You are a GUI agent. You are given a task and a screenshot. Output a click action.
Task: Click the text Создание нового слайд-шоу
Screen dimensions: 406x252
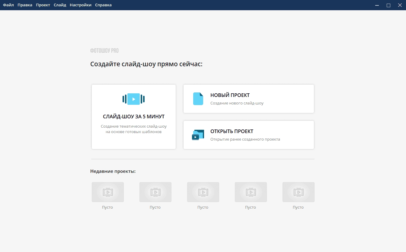(237, 103)
